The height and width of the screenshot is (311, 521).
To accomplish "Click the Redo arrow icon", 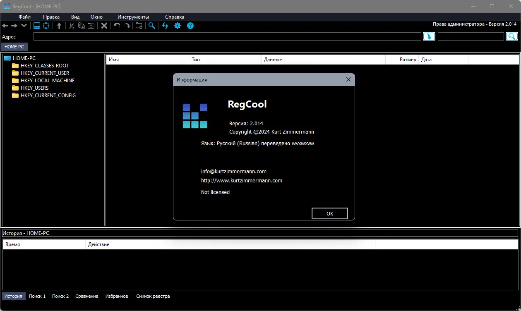I will pos(126,26).
